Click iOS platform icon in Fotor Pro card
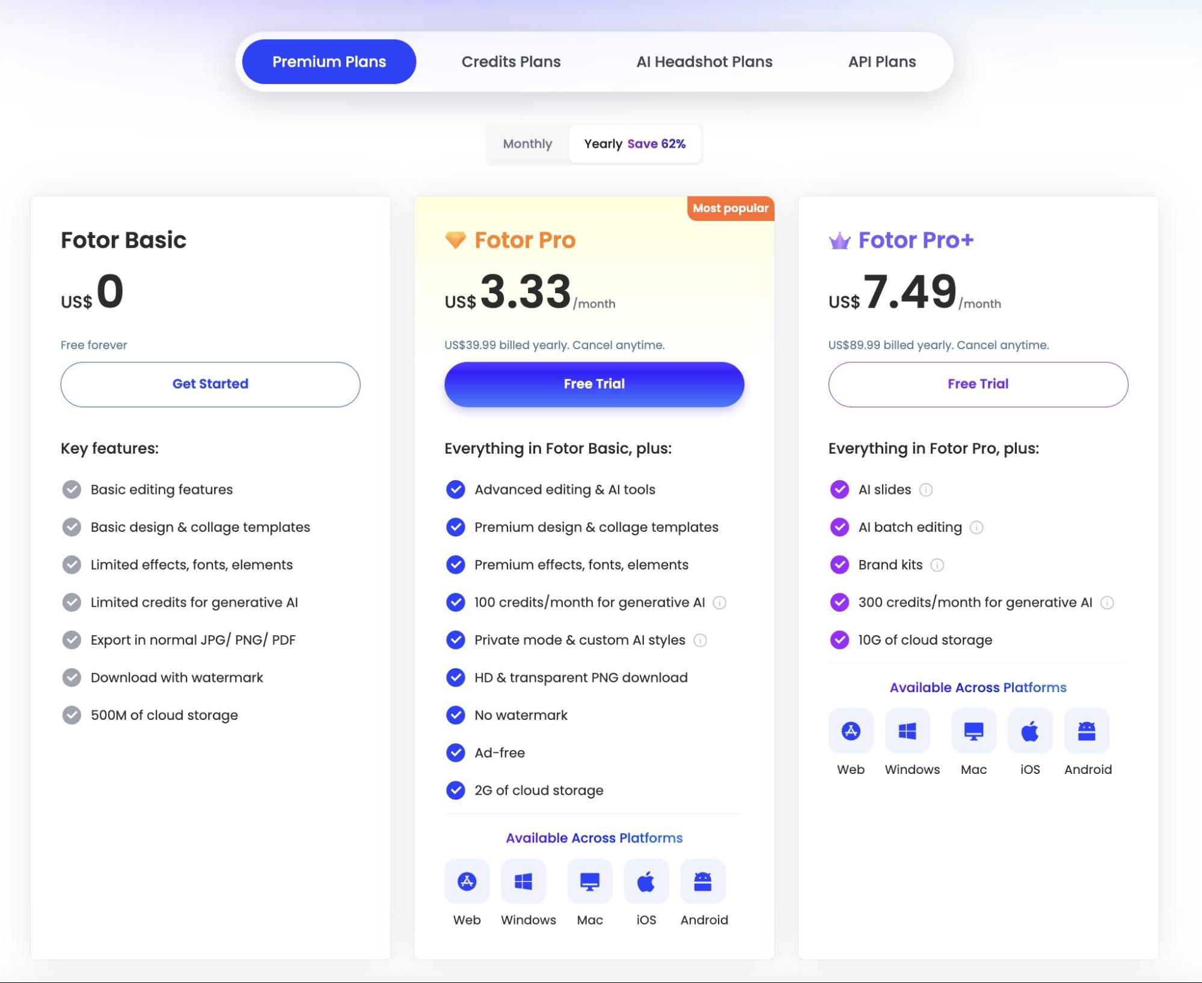This screenshot has height=983, width=1202. click(646, 881)
